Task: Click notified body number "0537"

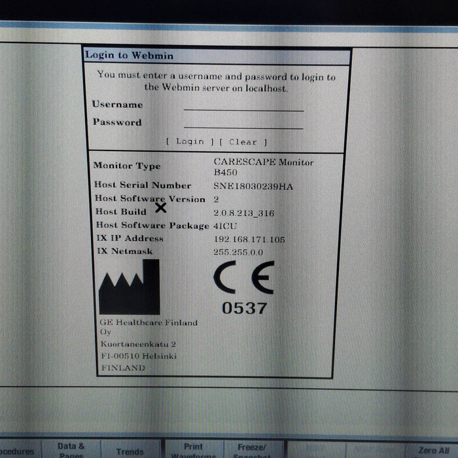Action: 245,308
